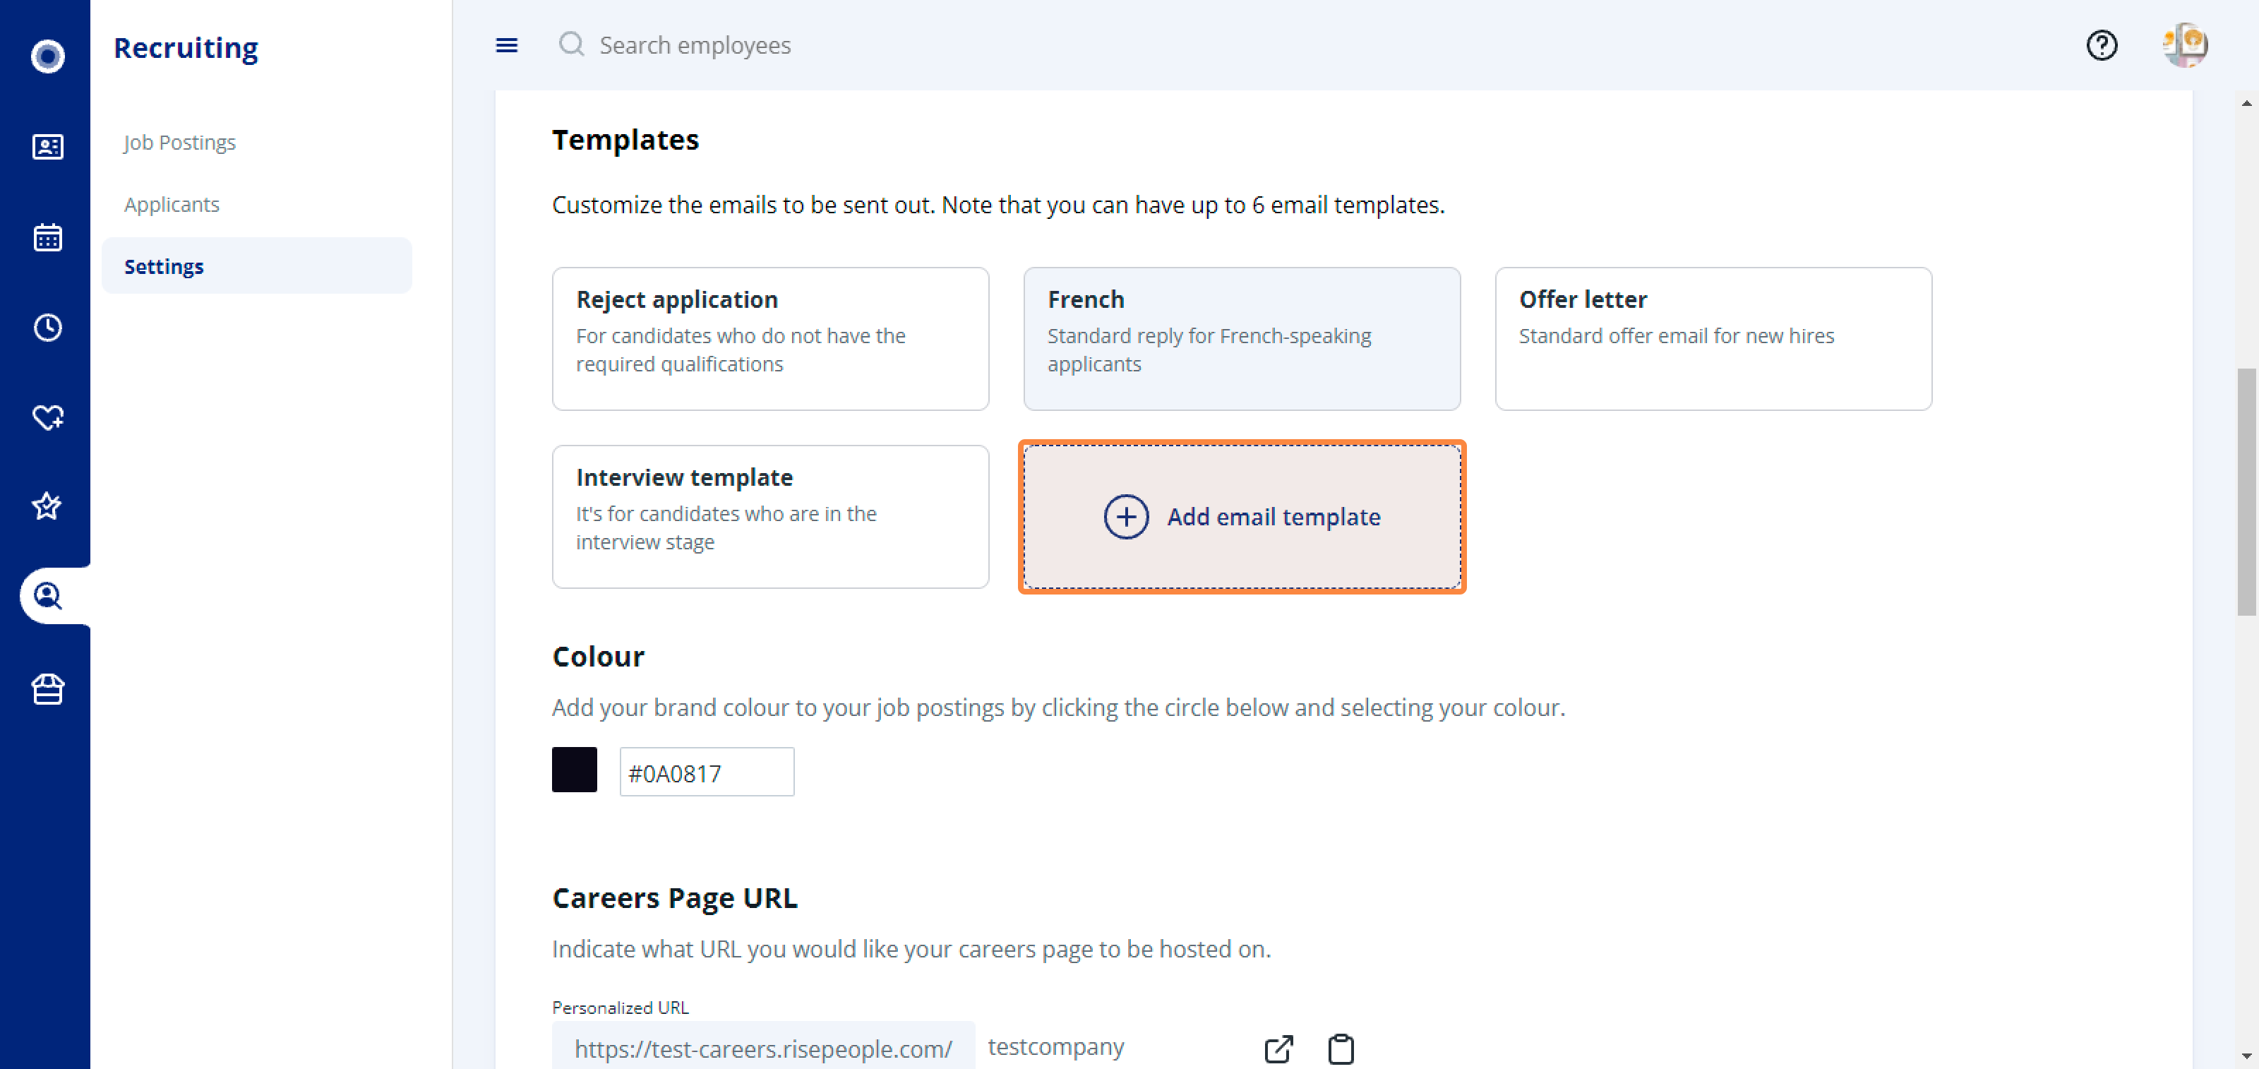
Task: Open the time tracking clock icon
Action: coord(47,327)
